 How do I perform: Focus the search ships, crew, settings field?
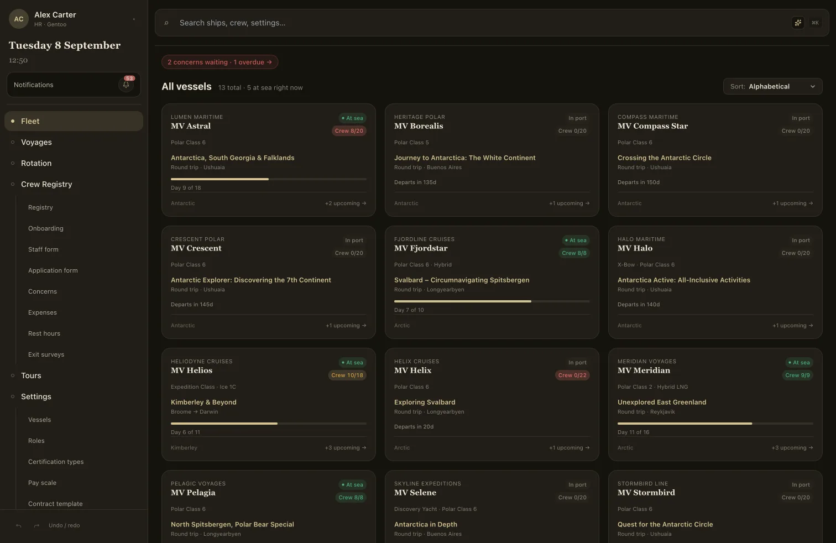(492, 23)
